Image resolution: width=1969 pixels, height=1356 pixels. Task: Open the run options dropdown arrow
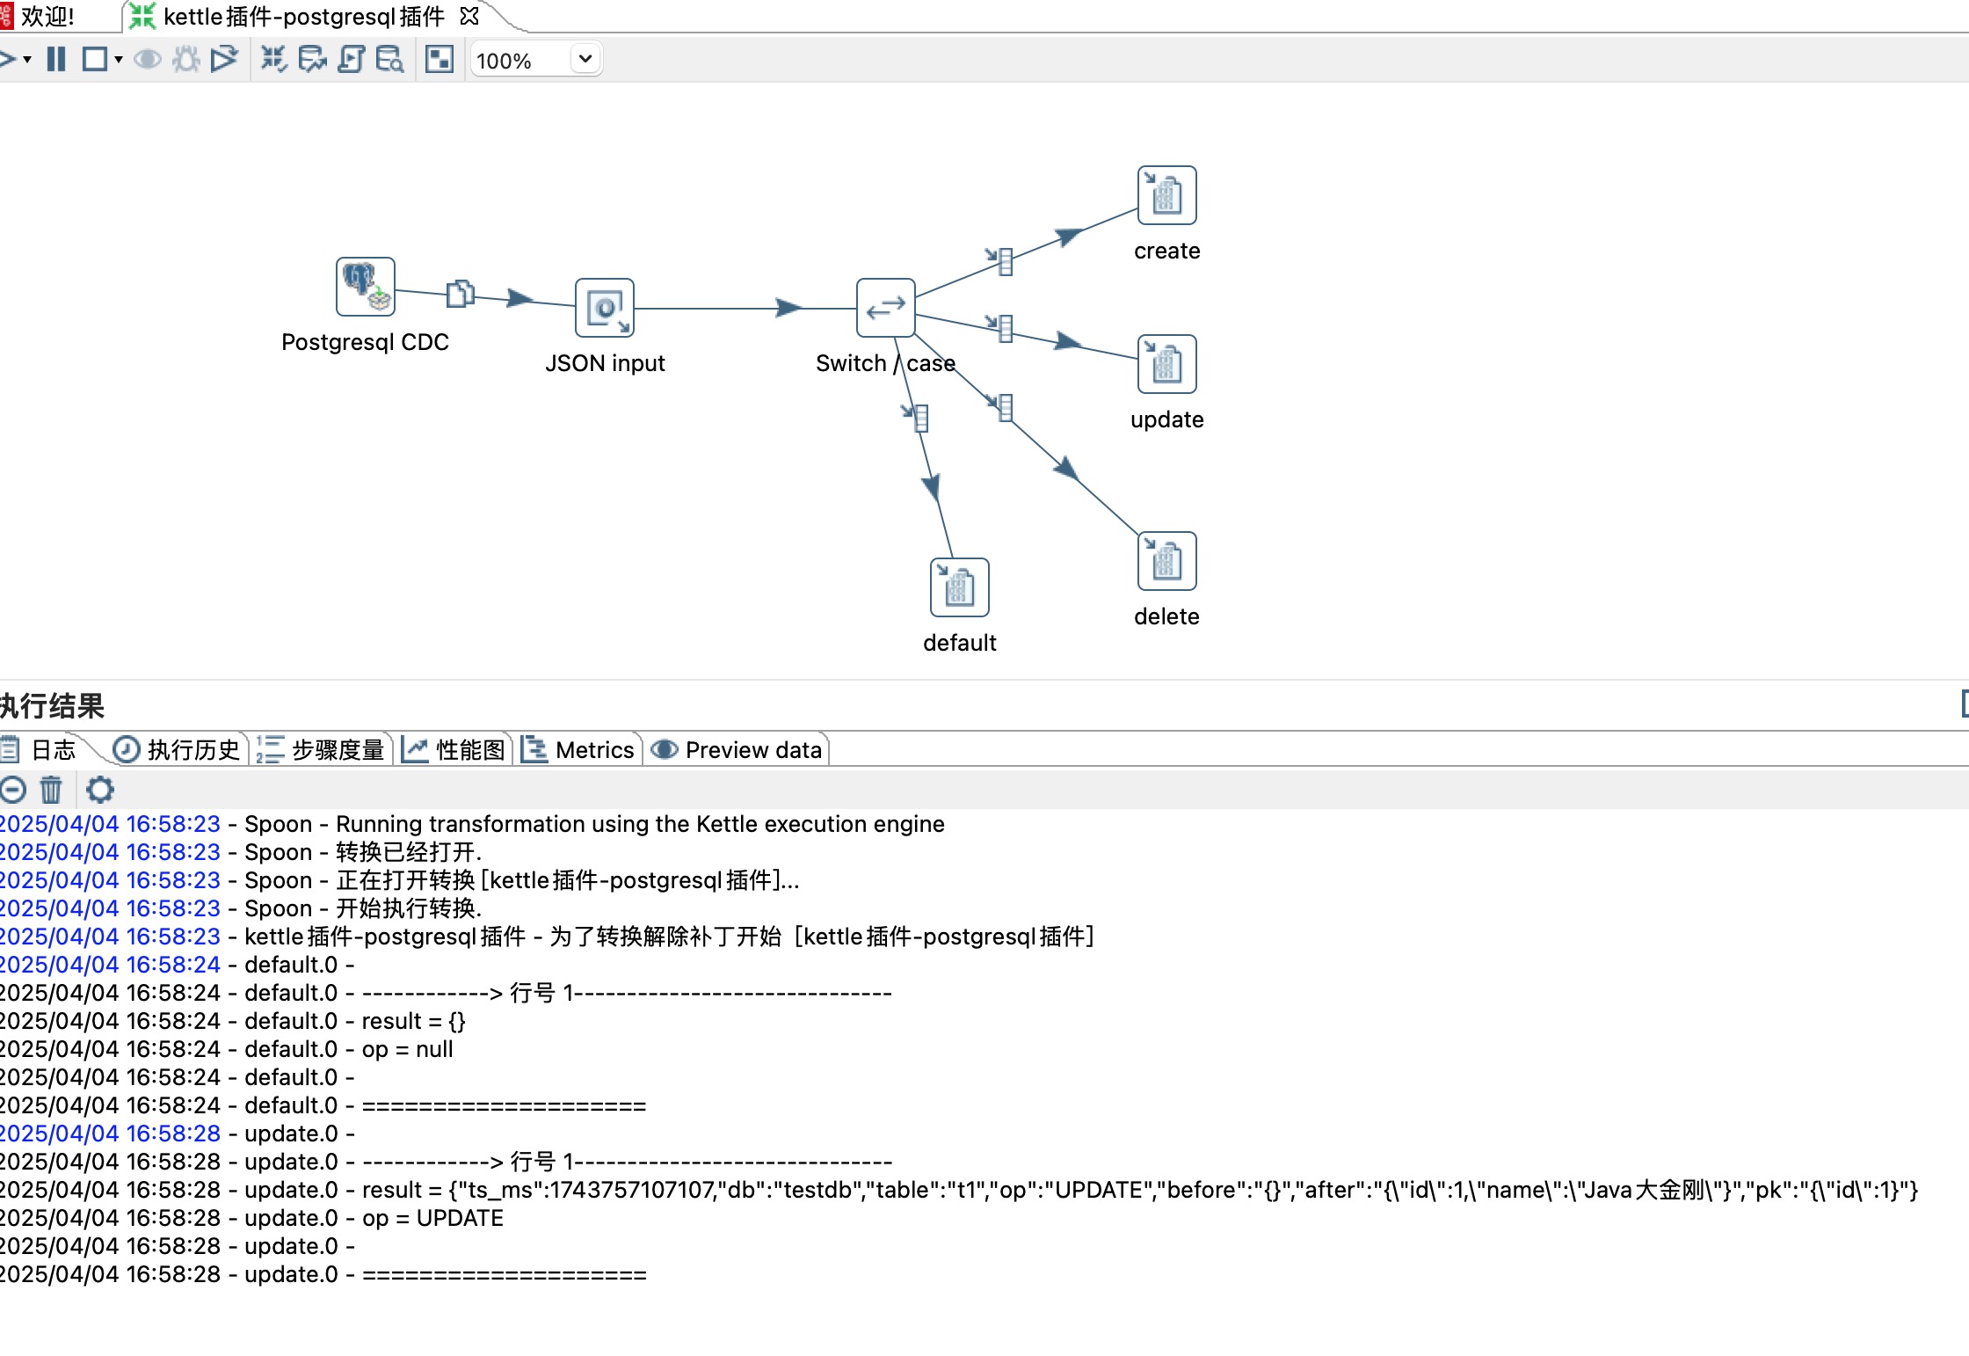(x=27, y=60)
